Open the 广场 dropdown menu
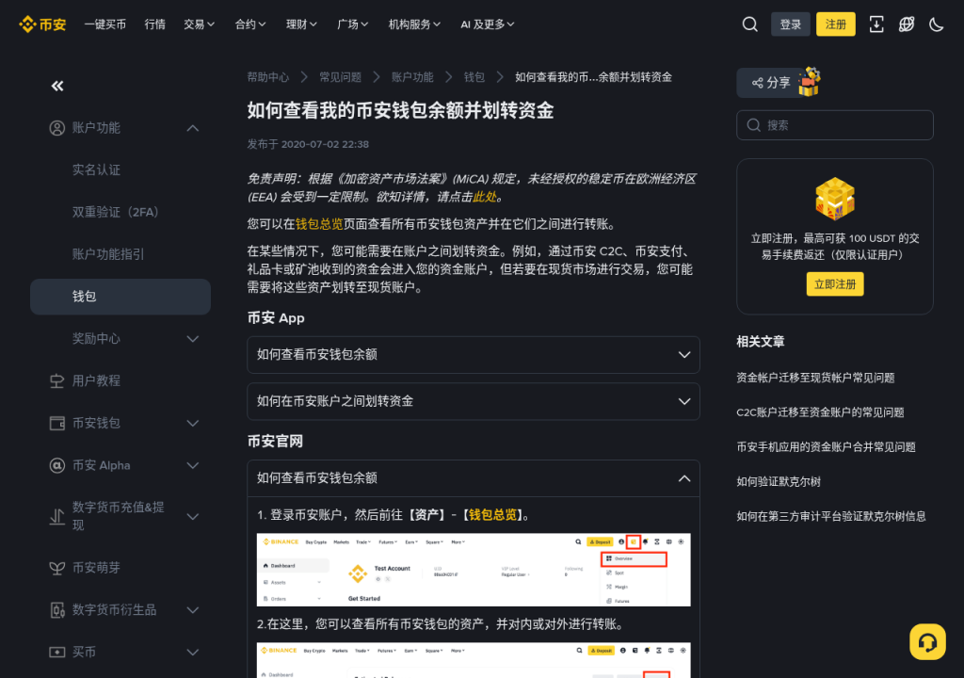This screenshot has height=678, width=964. (353, 24)
